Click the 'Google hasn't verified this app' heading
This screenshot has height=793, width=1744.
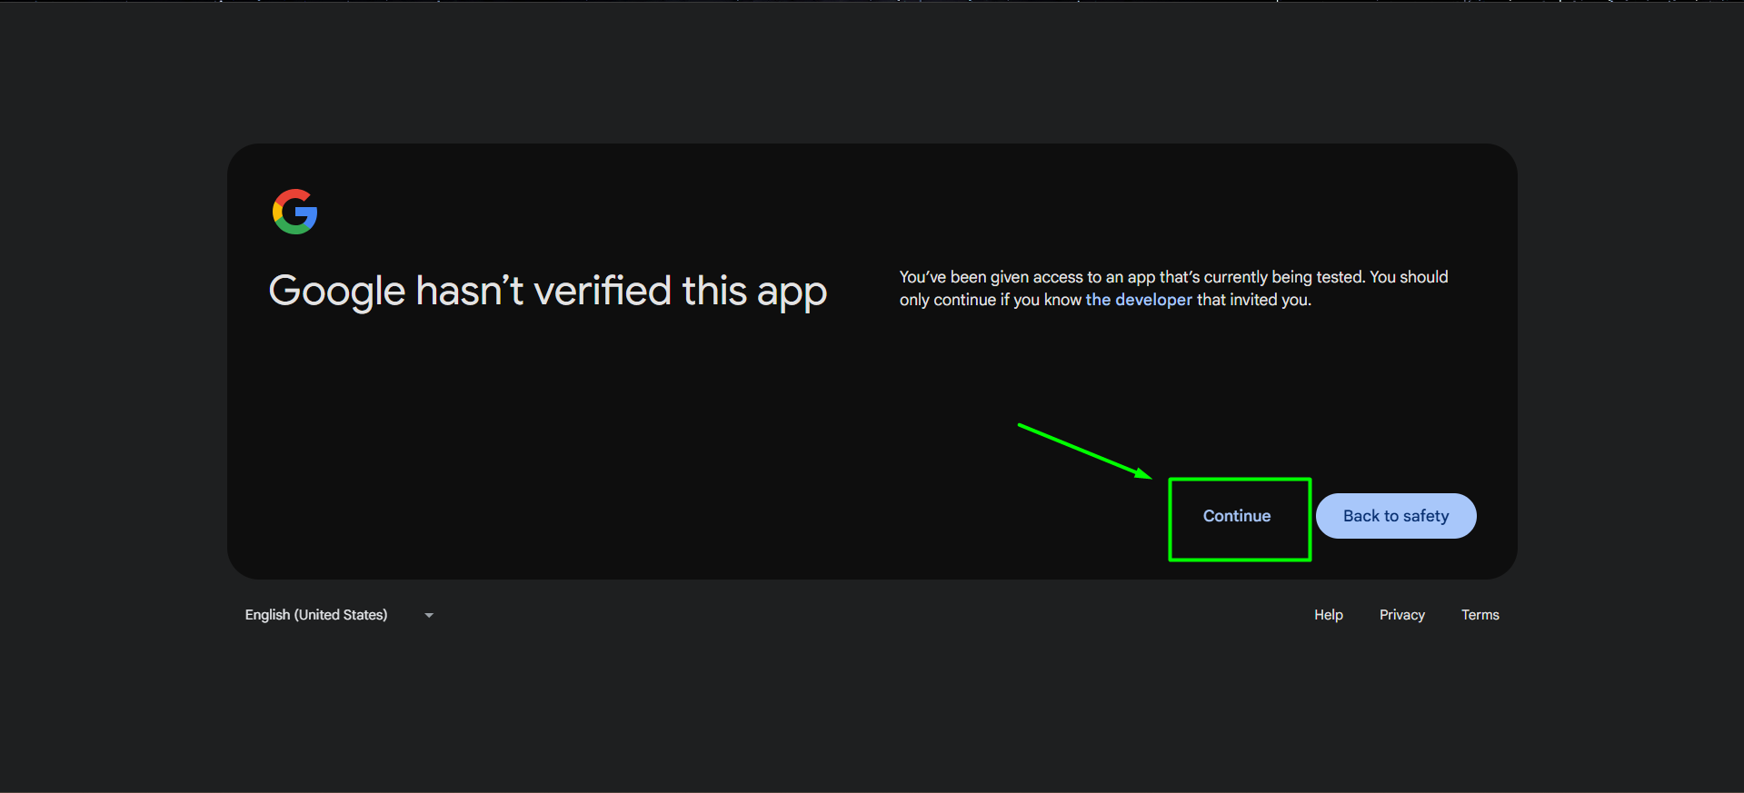pos(548,292)
